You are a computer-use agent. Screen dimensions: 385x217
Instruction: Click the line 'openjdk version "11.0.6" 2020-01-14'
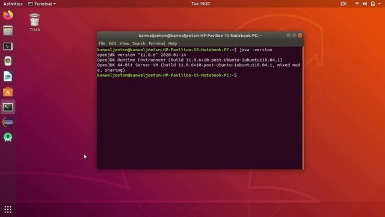point(141,55)
